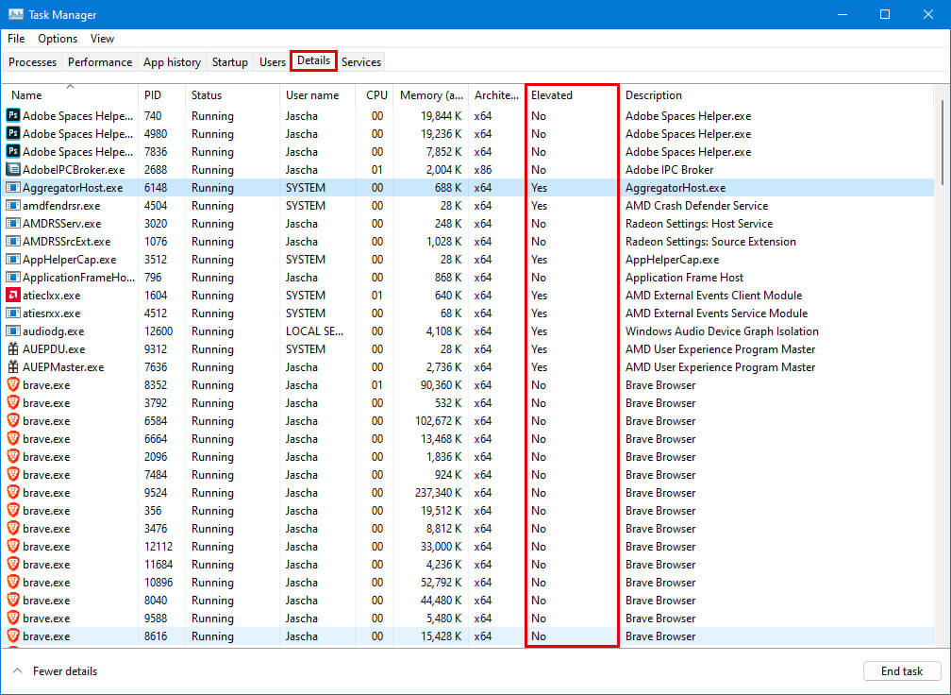Click the x86 architecture cell
951x695 pixels.
coord(483,170)
